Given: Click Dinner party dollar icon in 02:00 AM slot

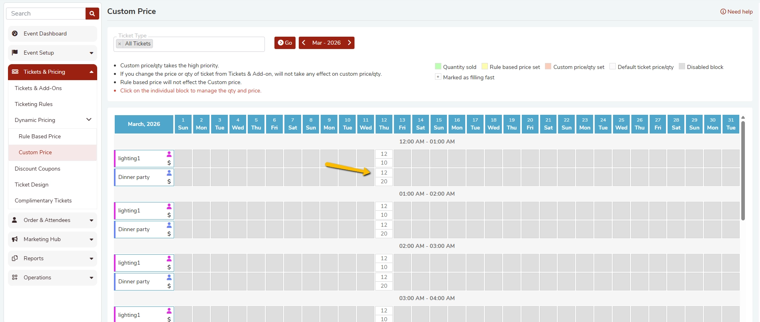Looking at the screenshot, I should (x=169, y=286).
